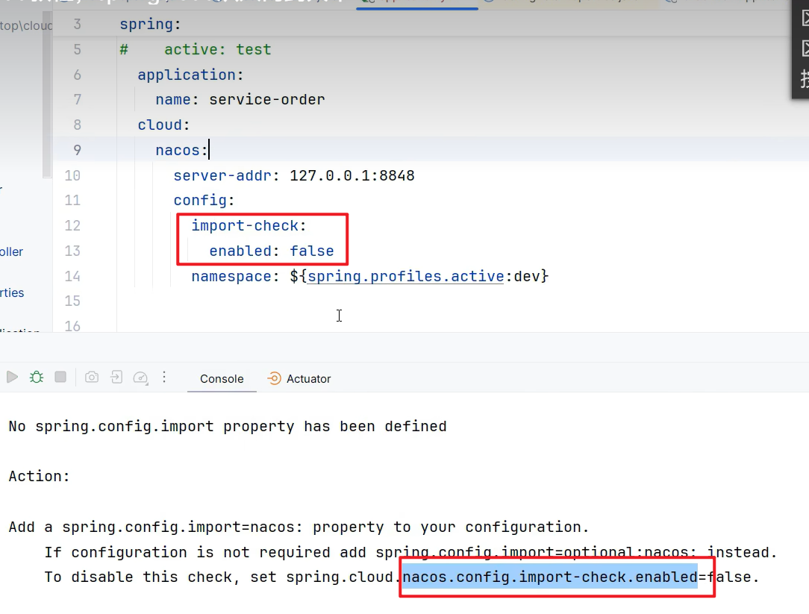The width and height of the screenshot is (809, 614).
Task: Click the exit/redirect arrow console icon
Action: pyautogui.click(x=116, y=378)
